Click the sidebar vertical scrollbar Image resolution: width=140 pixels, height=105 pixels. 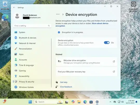[x=51, y=63]
